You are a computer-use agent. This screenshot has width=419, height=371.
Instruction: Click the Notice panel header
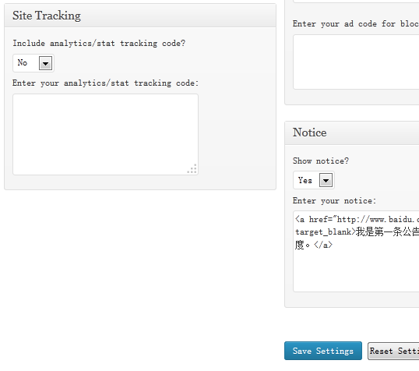point(352,133)
